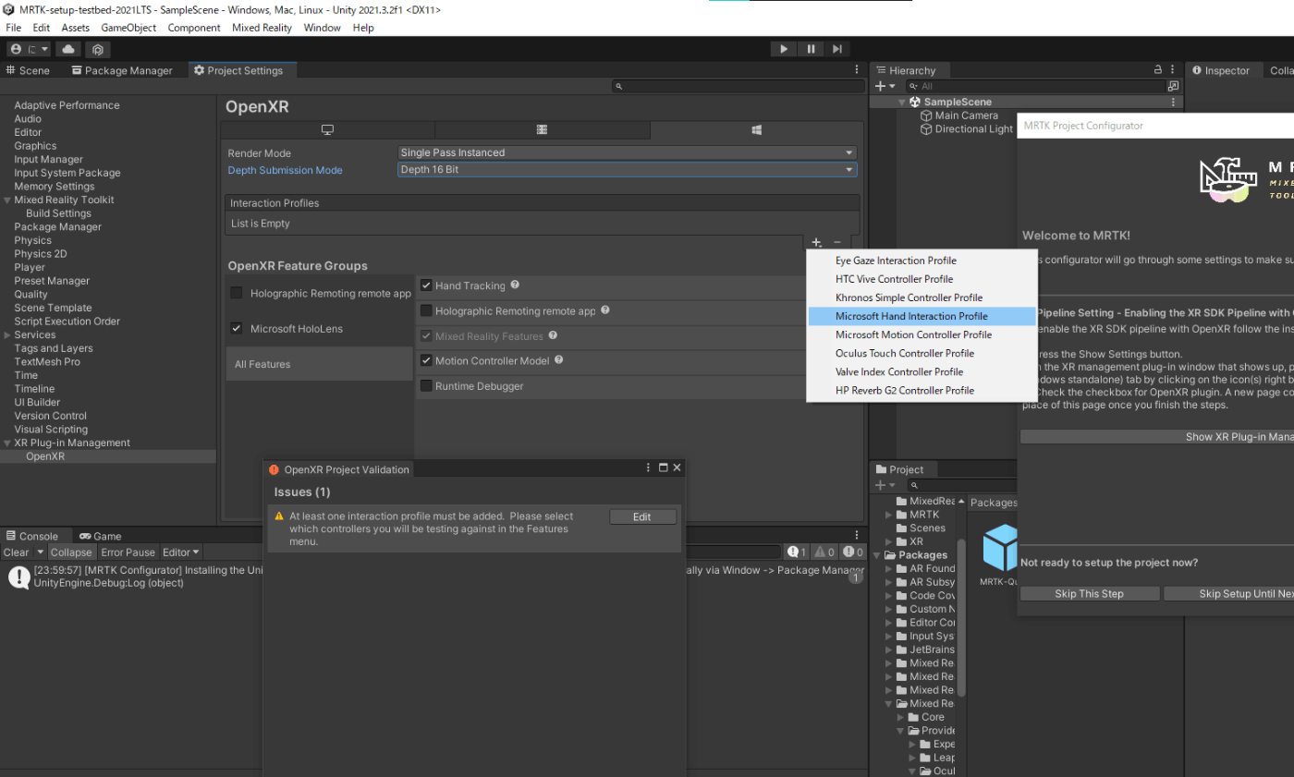This screenshot has width=1294, height=777.
Task: Switch to the Game tab
Action: 100,536
